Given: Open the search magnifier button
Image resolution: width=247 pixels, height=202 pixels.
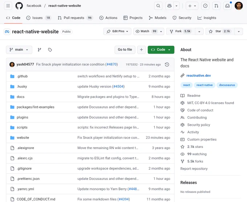Looking at the screenshot, I should tap(158, 6).
